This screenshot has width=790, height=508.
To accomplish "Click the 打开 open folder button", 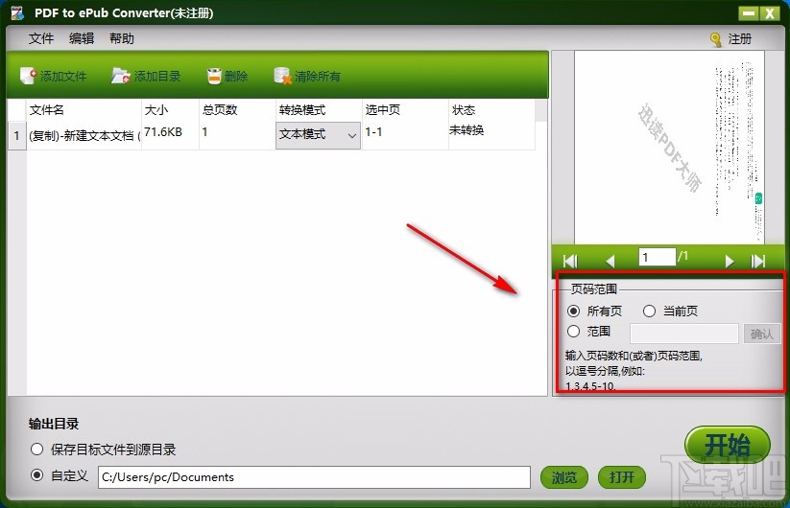I will [x=622, y=477].
